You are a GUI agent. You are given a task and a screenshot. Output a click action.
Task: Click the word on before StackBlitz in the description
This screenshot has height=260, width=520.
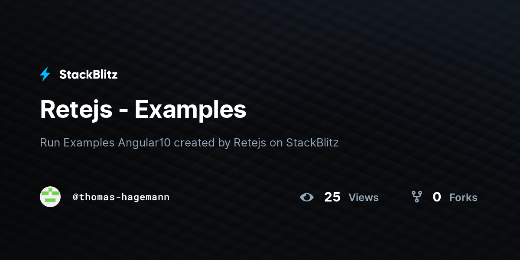pyautogui.click(x=276, y=143)
